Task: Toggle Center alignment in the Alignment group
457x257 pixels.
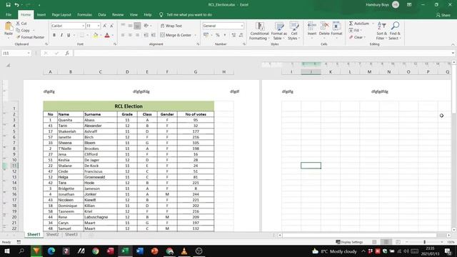Action: pos(130,35)
